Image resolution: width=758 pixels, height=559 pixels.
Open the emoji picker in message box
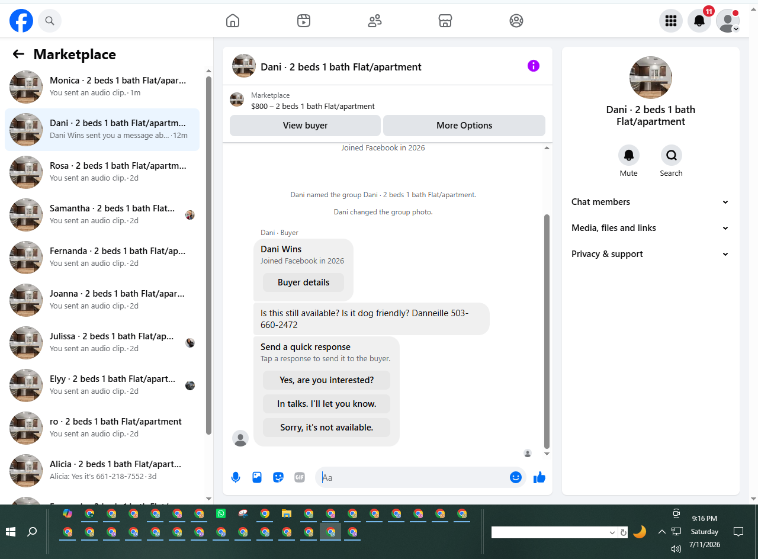[x=516, y=477]
